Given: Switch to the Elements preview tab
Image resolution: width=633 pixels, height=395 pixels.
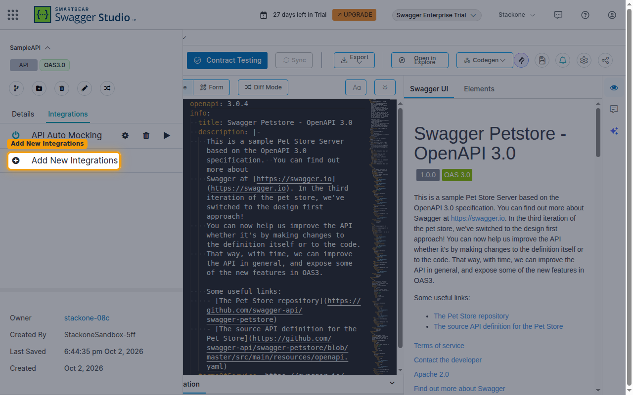Looking at the screenshot, I should pyautogui.click(x=479, y=89).
